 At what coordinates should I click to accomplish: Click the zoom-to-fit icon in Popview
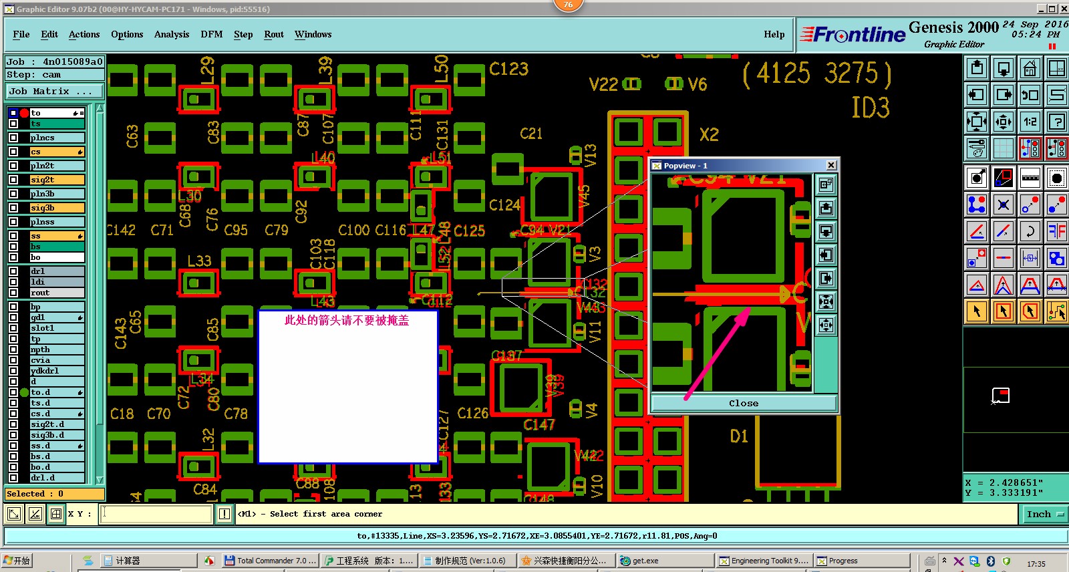pos(826,301)
